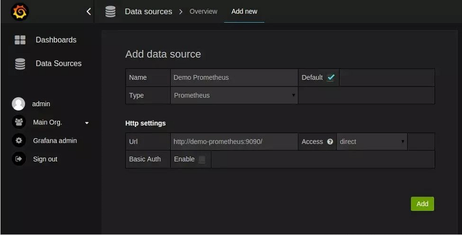Screen dimensions: 462x235
Task: Click the admin user avatar icon
Action: [x=19, y=104]
